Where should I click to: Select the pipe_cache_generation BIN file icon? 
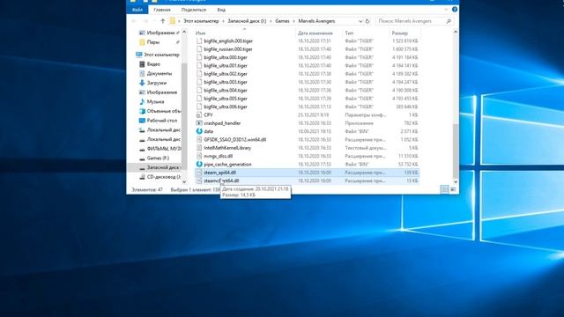point(199,165)
